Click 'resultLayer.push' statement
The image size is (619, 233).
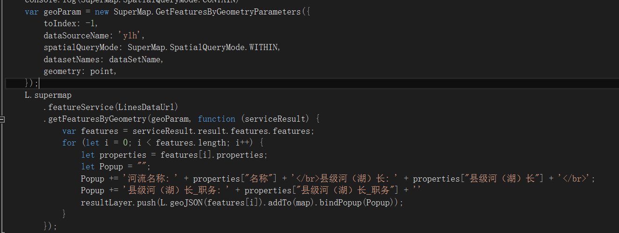[x=113, y=203]
